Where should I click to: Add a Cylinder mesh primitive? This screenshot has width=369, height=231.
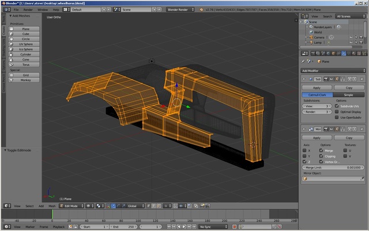(25, 54)
